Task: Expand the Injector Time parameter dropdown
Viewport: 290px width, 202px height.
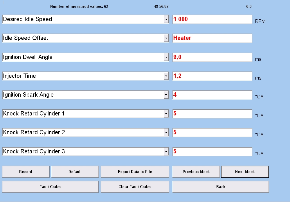Action: point(166,76)
